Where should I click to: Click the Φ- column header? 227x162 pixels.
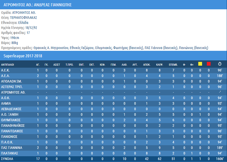pos(184,65)
